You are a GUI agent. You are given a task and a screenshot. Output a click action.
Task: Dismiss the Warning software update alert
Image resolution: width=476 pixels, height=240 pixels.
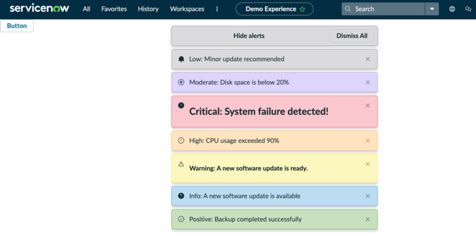tap(368, 164)
